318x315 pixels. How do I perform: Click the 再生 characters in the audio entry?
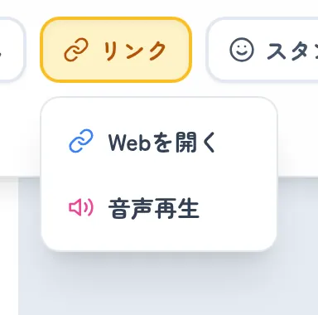[176, 209]
